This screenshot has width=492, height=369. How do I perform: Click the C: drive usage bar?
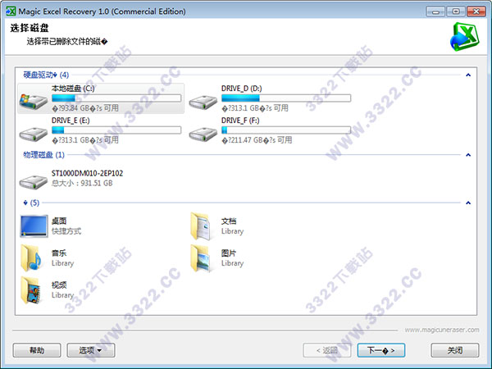coord(116,98)
